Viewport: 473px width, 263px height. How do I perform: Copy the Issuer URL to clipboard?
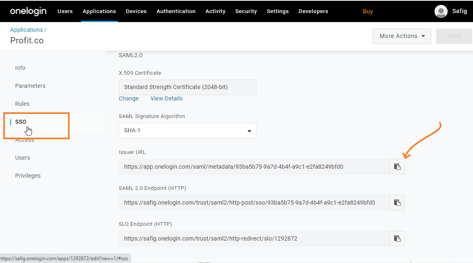point(397,167)
